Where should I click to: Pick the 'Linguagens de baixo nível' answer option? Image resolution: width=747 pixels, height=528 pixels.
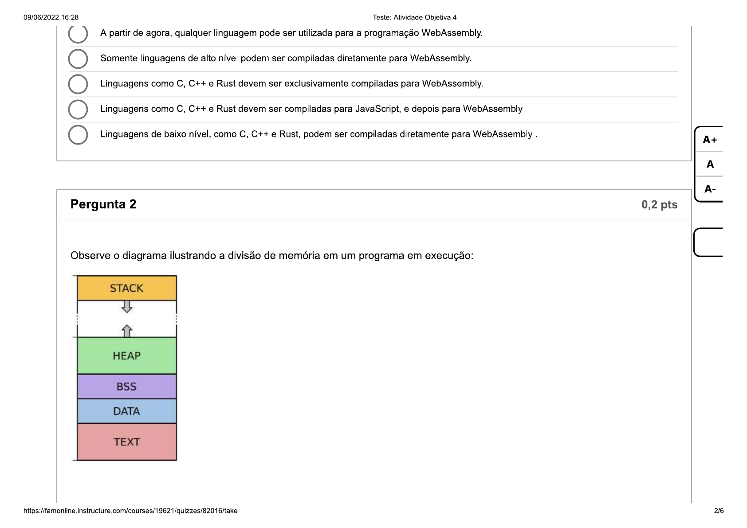point(79,134)
